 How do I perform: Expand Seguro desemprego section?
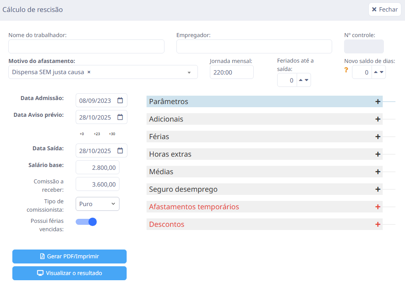coord(264,189)
